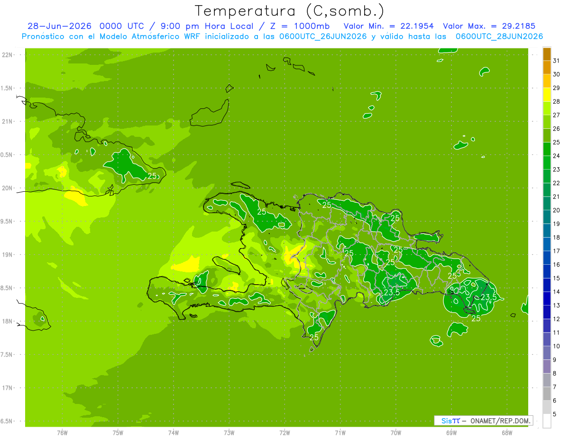Click the 75W longitude axis label
The width and height of the screenshot is (569, 439).
pyautogui.click(x=118, y=433)
